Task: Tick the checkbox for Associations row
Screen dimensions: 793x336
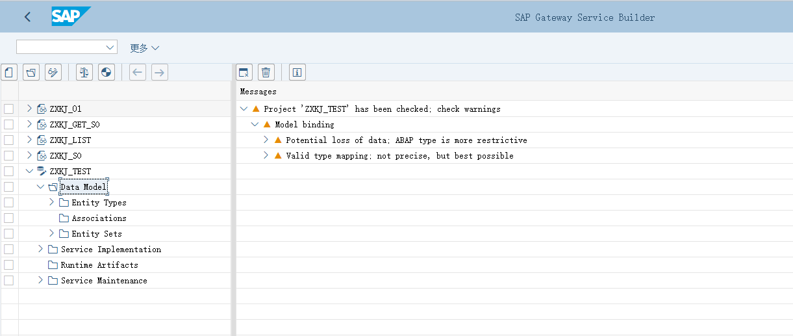Action: 8,218
